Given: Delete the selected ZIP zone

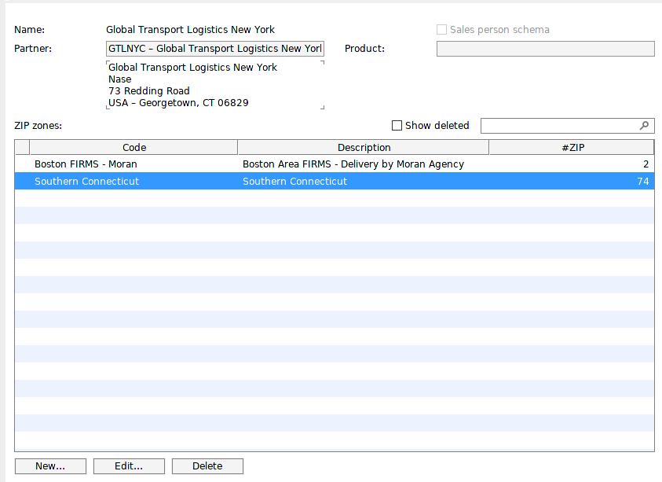Looking at the screenshot, I should click(207, 466).
